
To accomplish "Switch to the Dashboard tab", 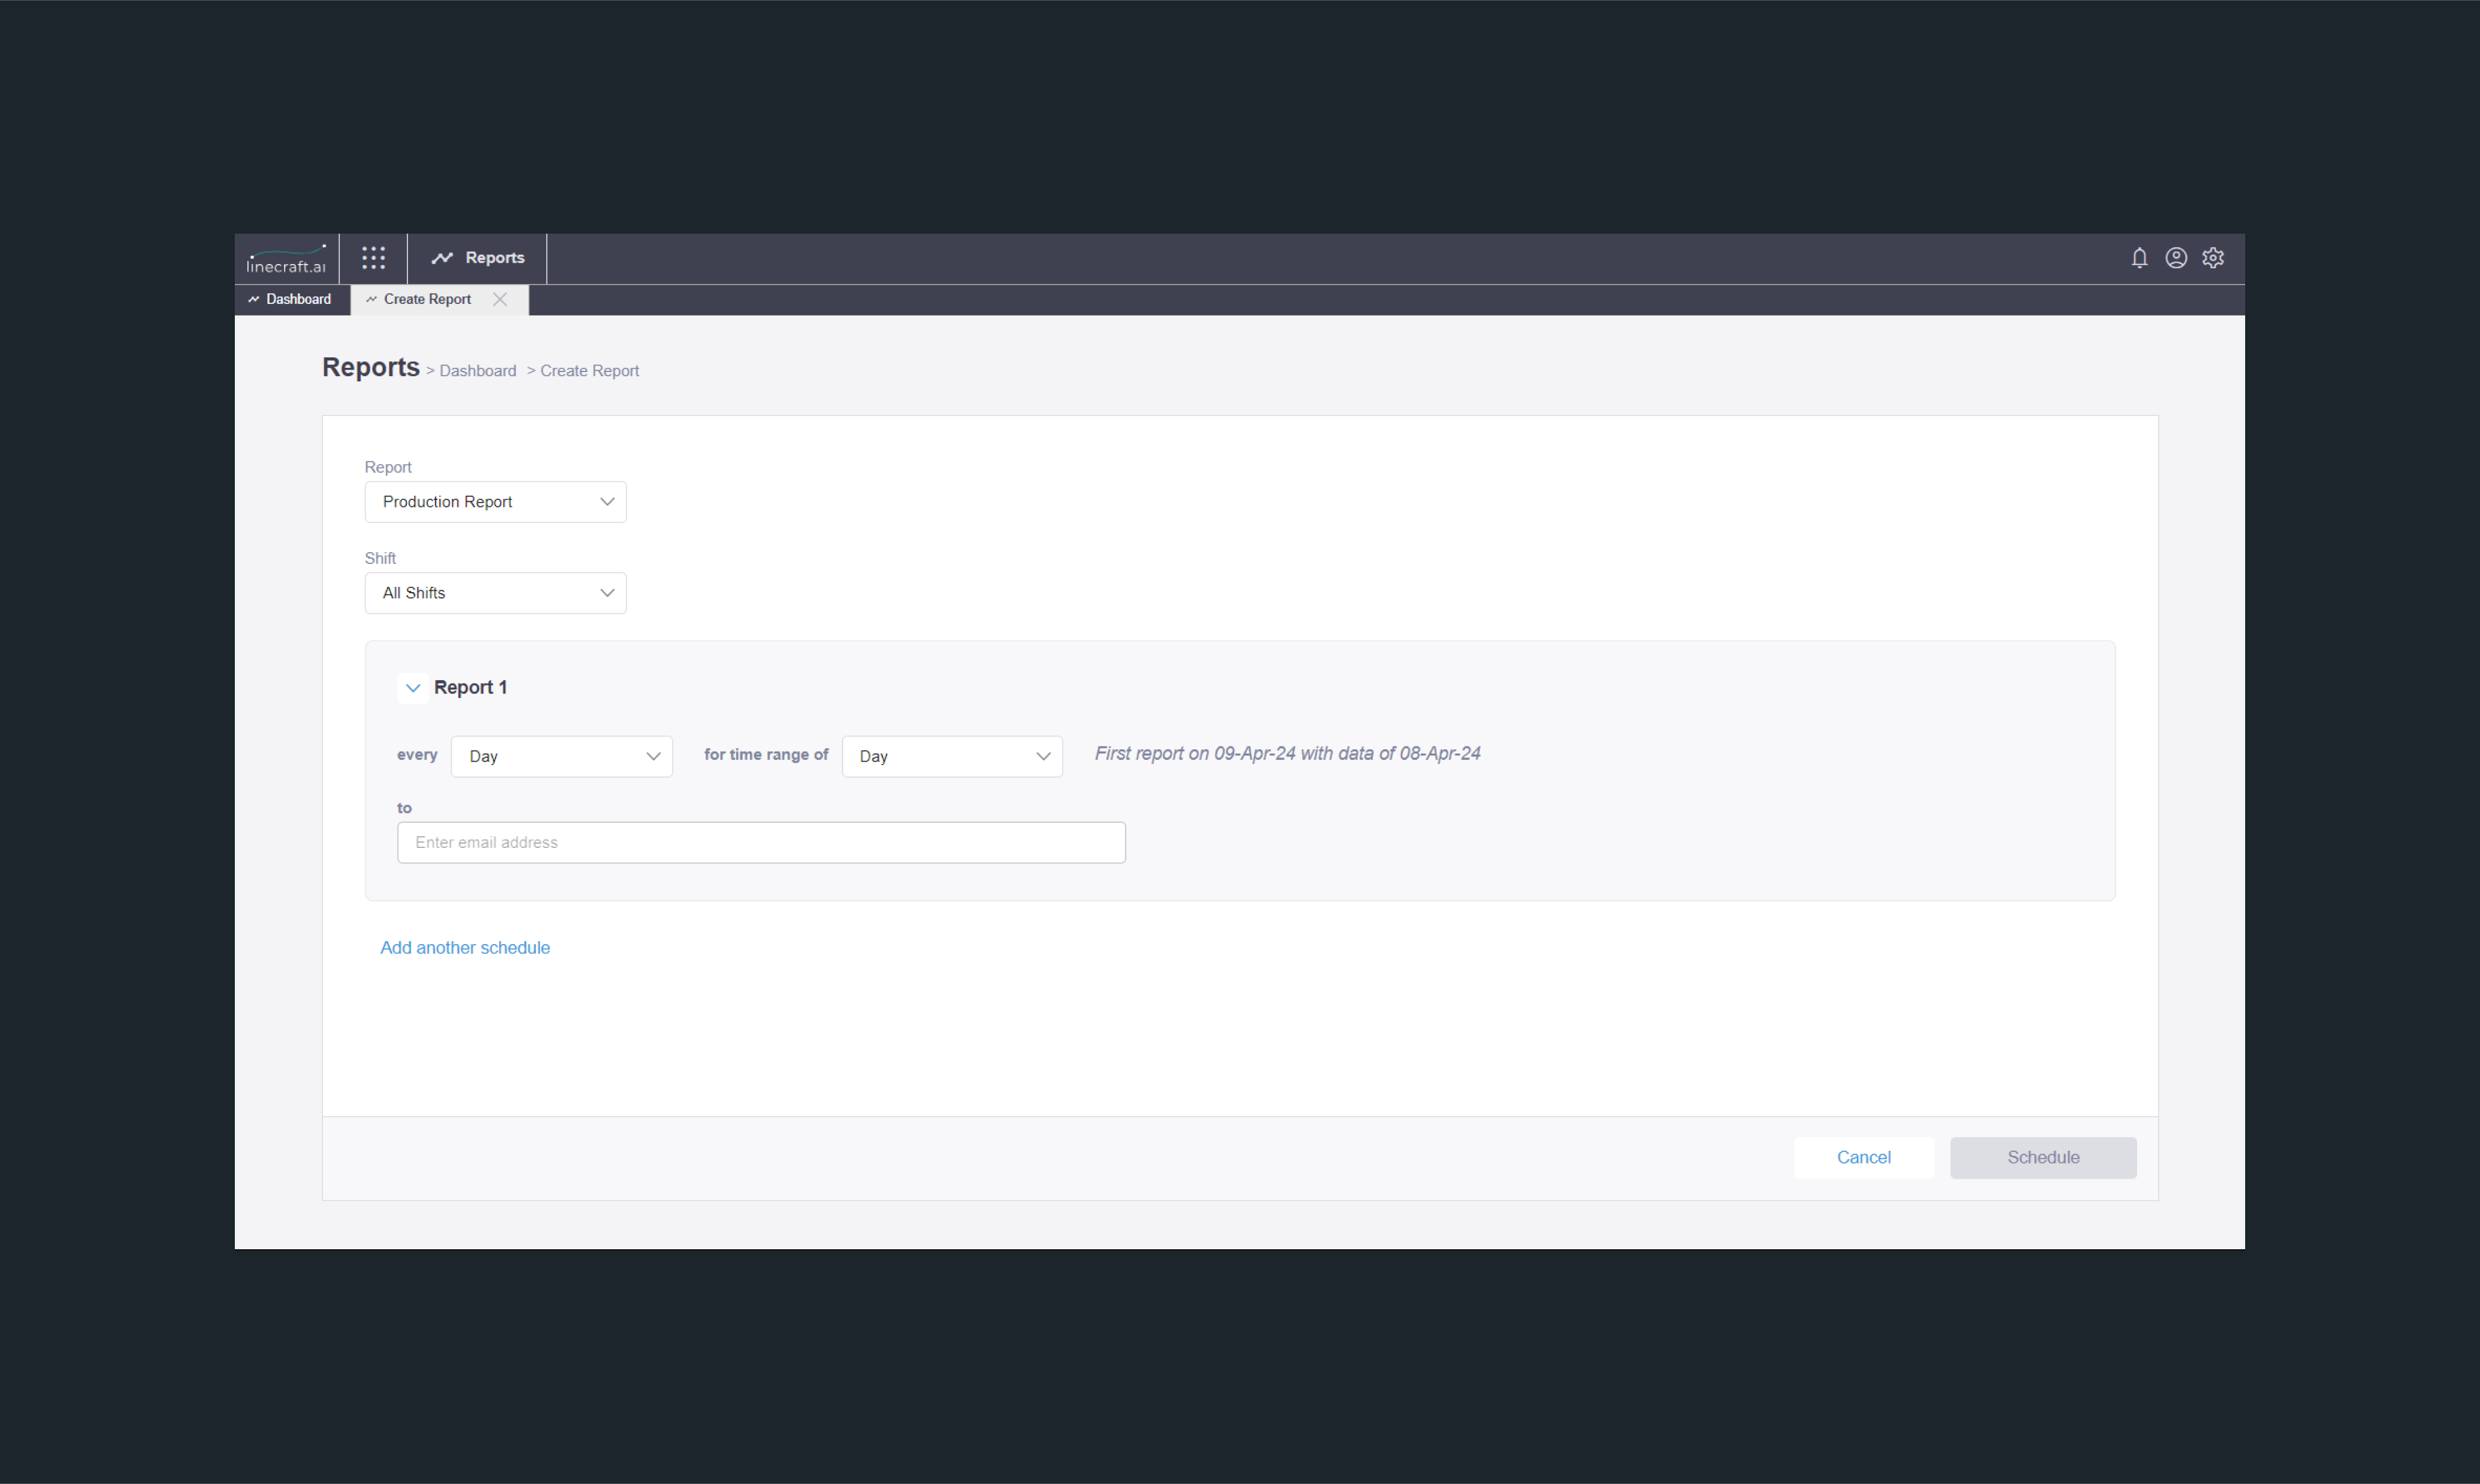I will click(291, 299).
